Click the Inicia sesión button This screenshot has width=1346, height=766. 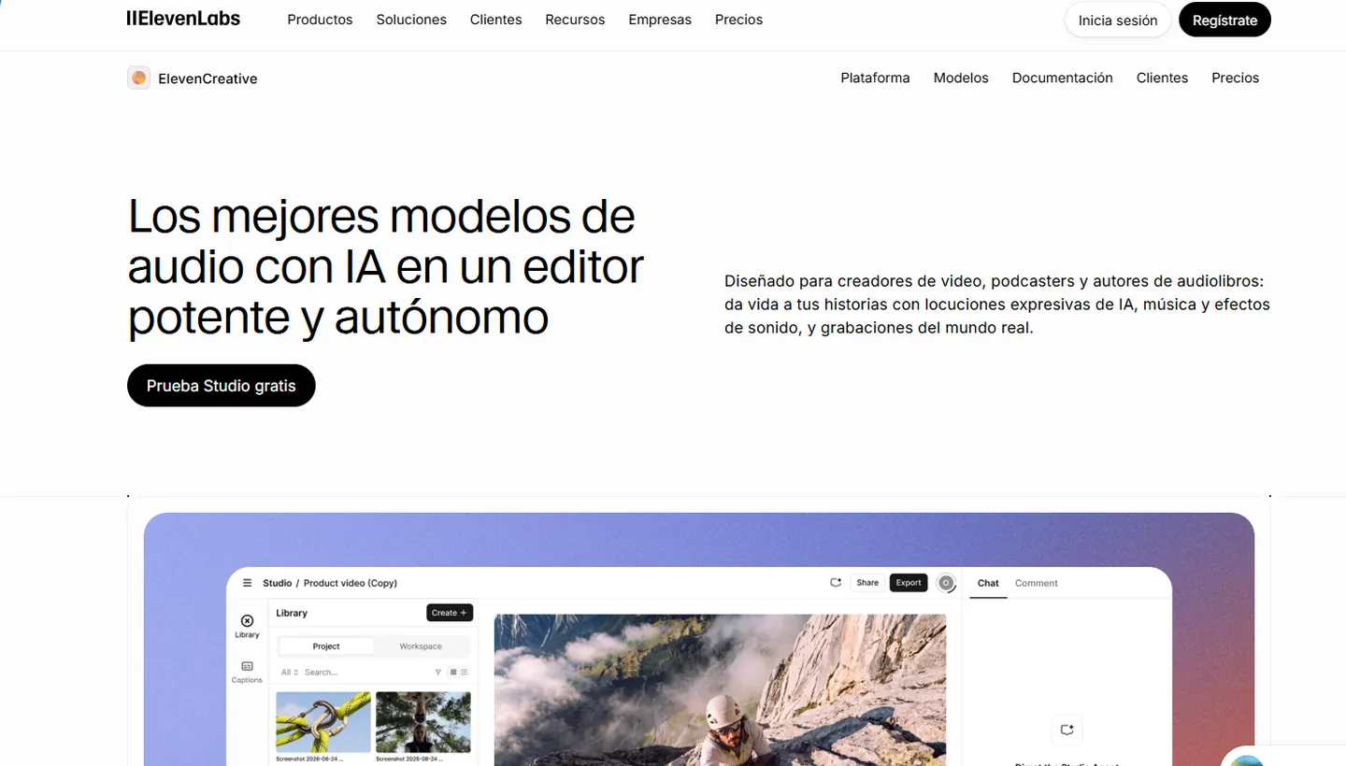pos(1118,20)
